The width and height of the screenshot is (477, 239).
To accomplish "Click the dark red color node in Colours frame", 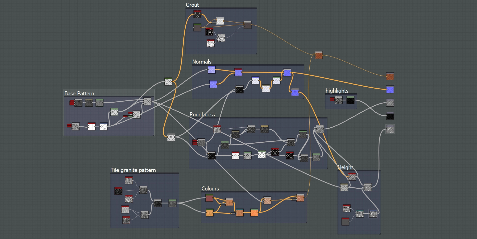I will [209, 198].
